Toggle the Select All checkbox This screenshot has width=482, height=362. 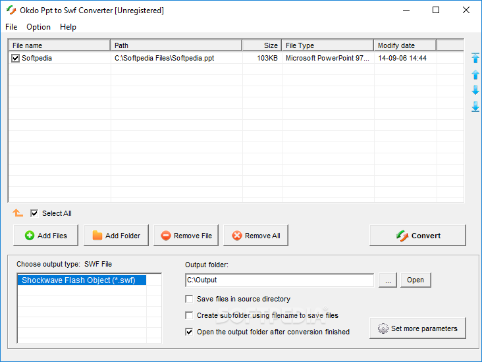(34, 213)
